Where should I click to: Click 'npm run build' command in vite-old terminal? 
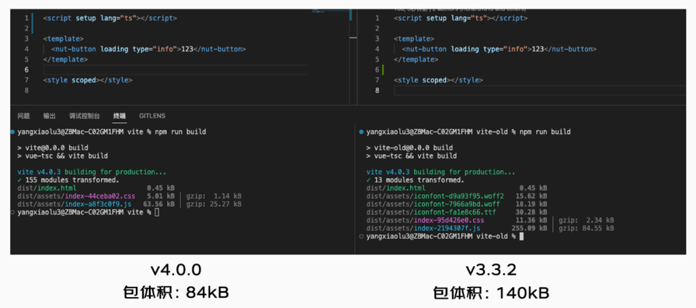pos(545,132)
